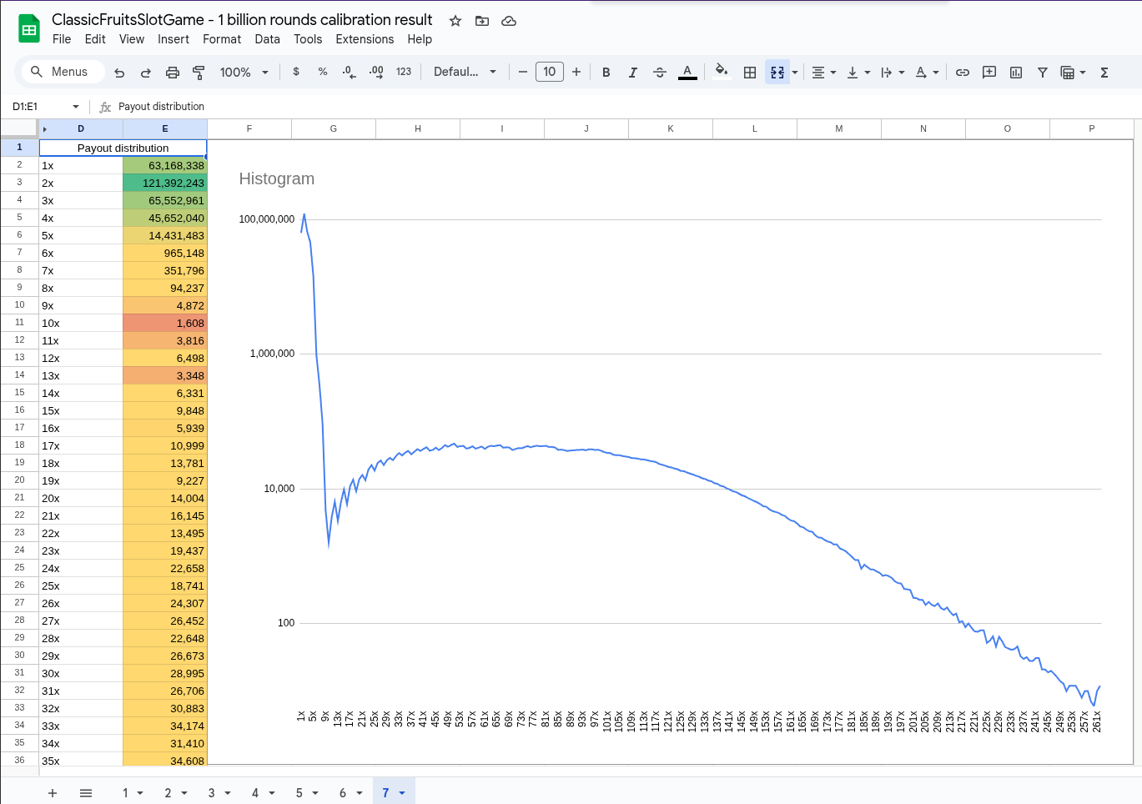Click the Name box D1:E1
1142x804 pixels.
coord(38,107)
